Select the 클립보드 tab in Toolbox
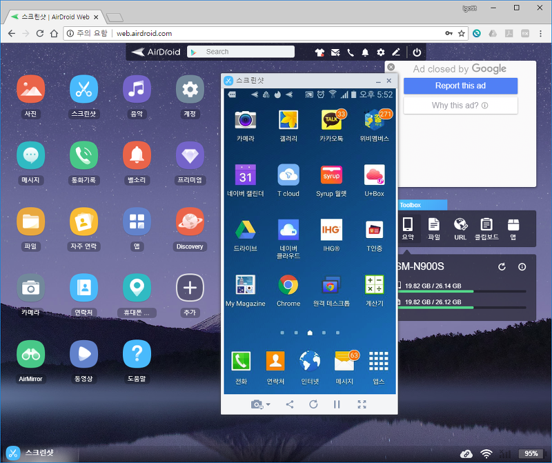The width and height of the screenshot is (552, 463). pyautogui.click(x=486, y=228)
